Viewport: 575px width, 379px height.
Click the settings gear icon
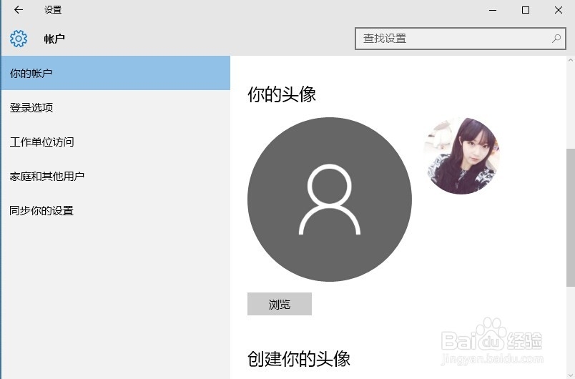(19, 39)
